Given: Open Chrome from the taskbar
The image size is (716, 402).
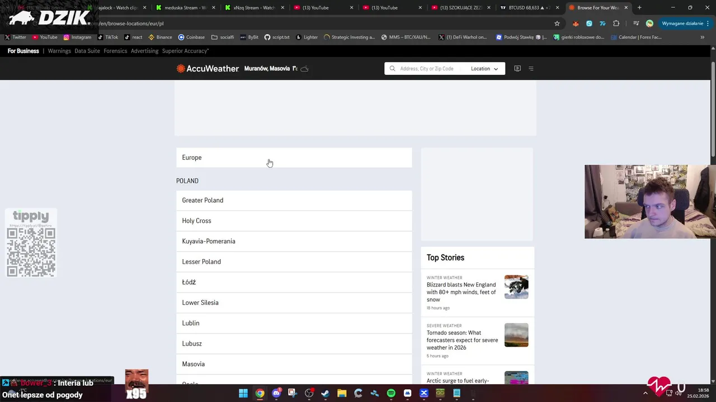Looking at the screenshot, I should click(x=260, y=393).
